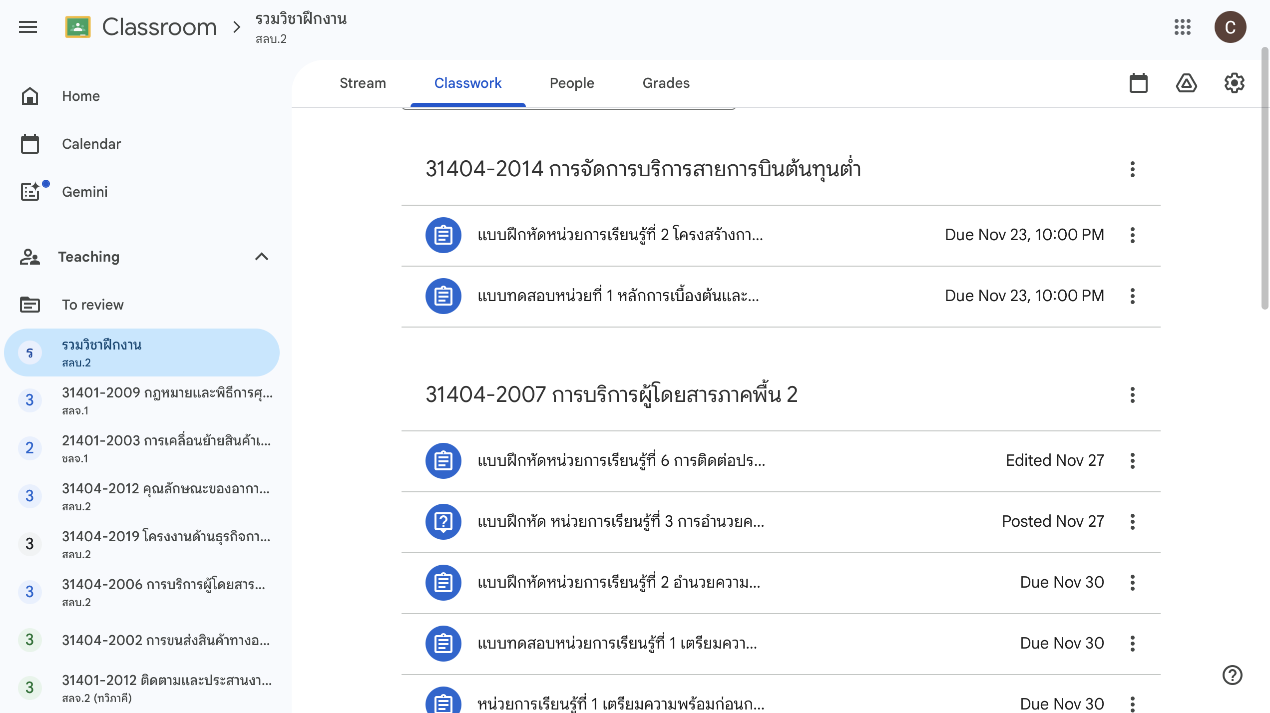Open options for topic 31404-2014

tap(1132, 169)
